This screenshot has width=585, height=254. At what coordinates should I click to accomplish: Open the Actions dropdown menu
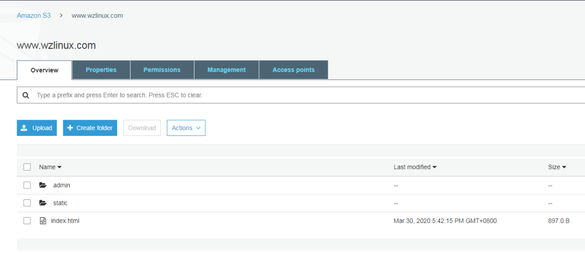click(x=186, y=128)
